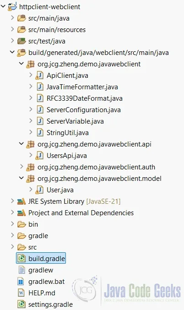This screenshot has width=184, height=310.
Task: Select the JRE System Library [JavaSE-21] label
Action: click(74, 201)
